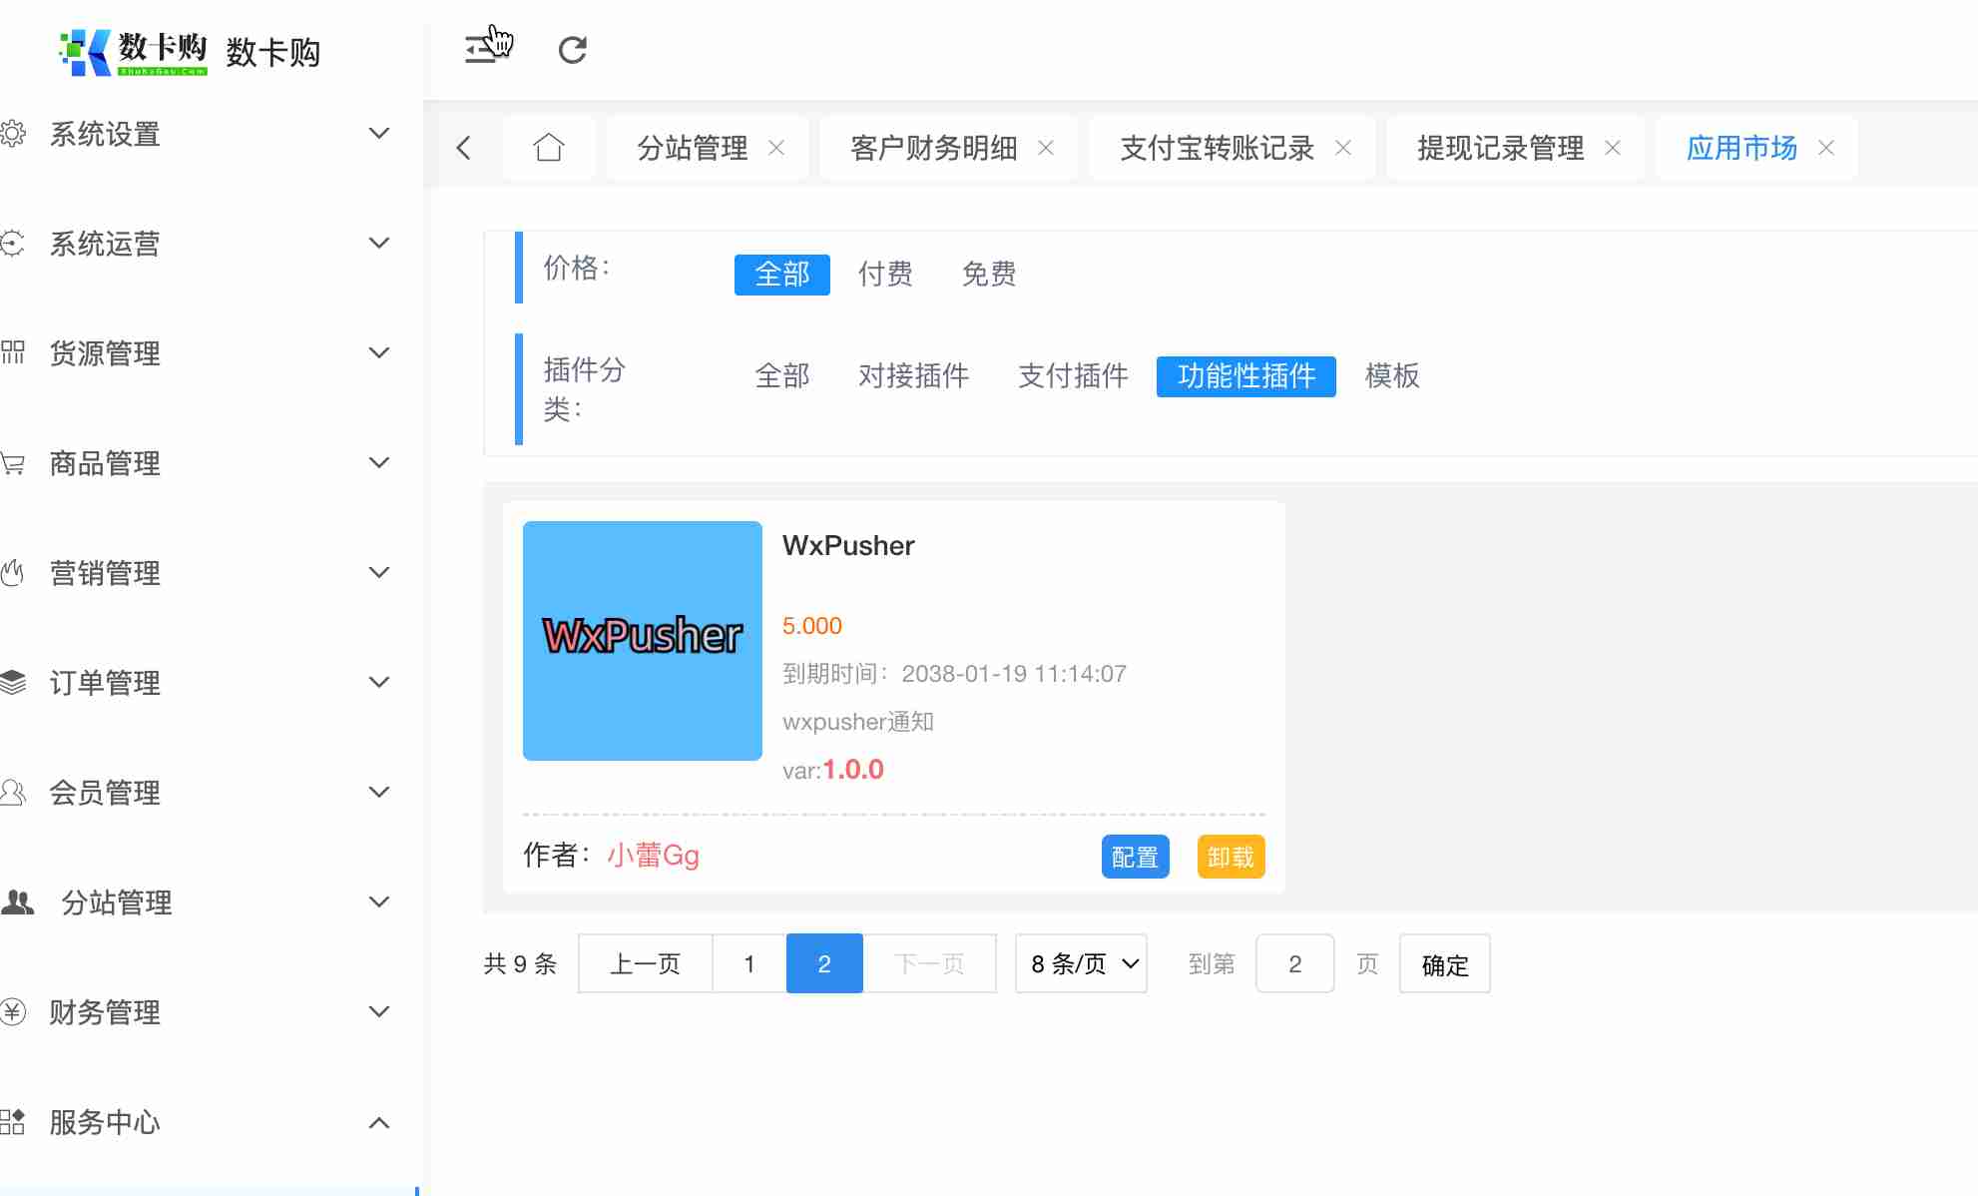1978x1196 pixels.
Task: Expand the 货源管理 sidebar menu
Action: click(378, 353)
